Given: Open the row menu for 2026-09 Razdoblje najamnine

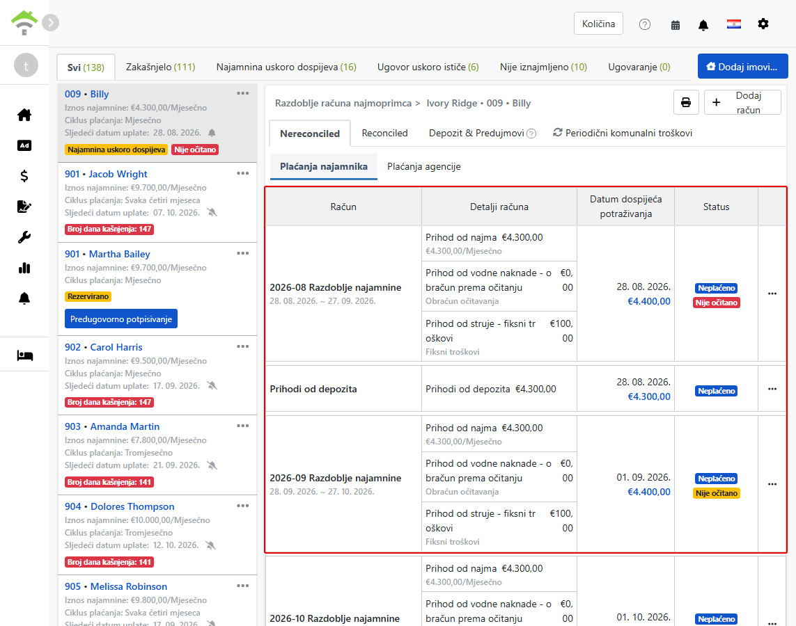Looking at the screenshot, I should point(772,484).
